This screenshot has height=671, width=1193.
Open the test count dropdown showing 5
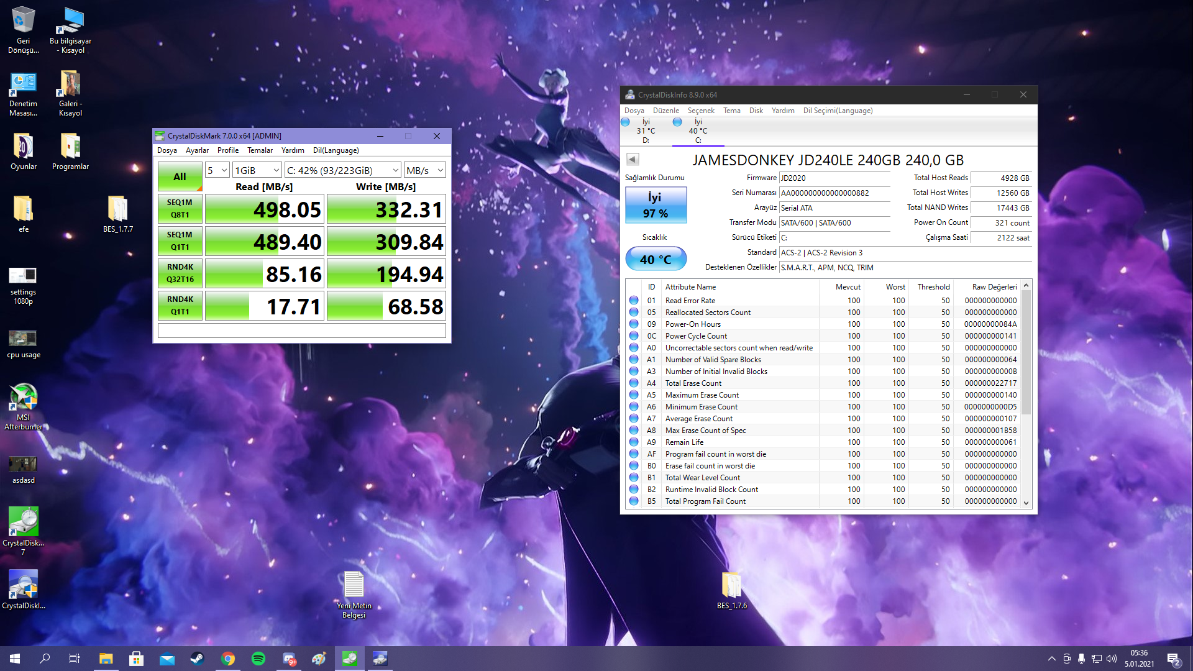pyautogui.click(x=217, y=170)
